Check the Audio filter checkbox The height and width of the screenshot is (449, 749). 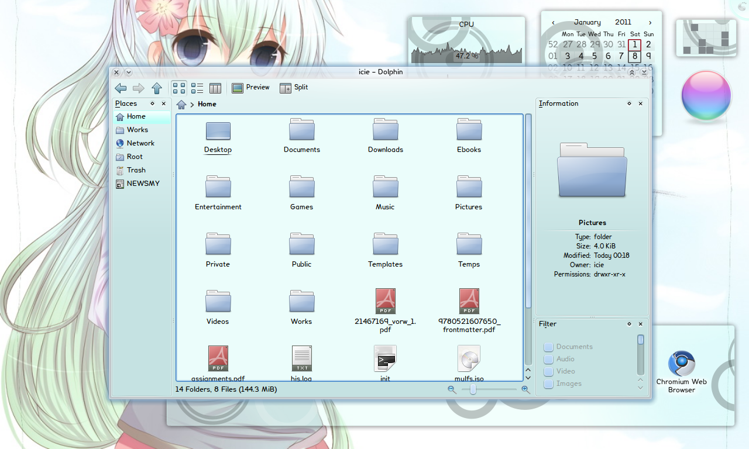[549, 359]
